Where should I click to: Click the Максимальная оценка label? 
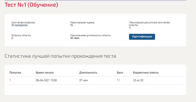tap(82, 23)
